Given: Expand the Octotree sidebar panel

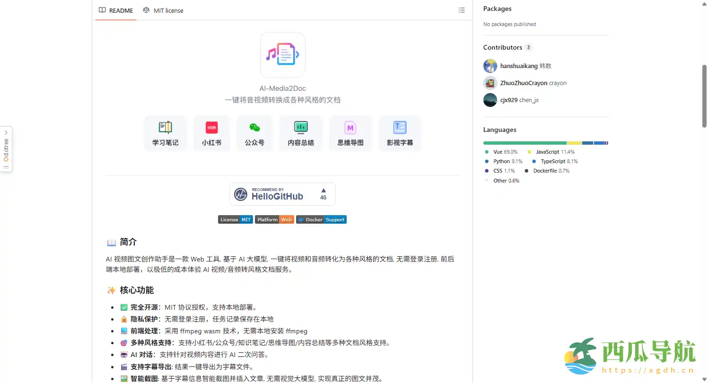Looking at the screenshot, I should [6, 149].
